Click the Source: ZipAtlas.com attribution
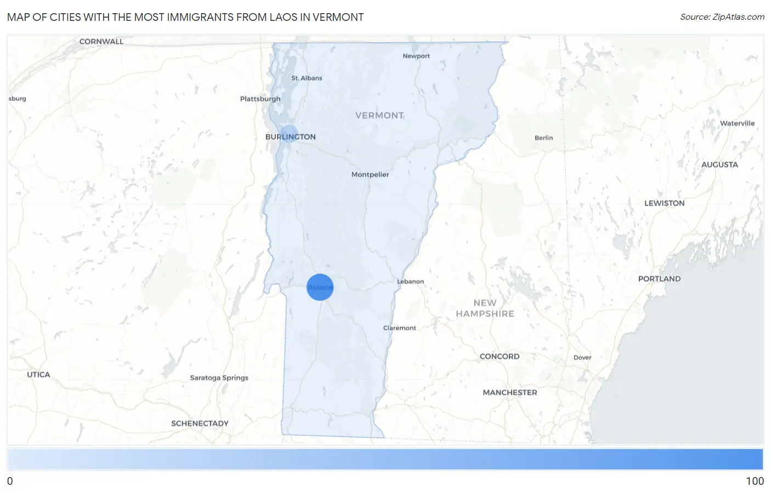This screenshot has width=771, height=493. pyautogui.click(x=722, y=17)
